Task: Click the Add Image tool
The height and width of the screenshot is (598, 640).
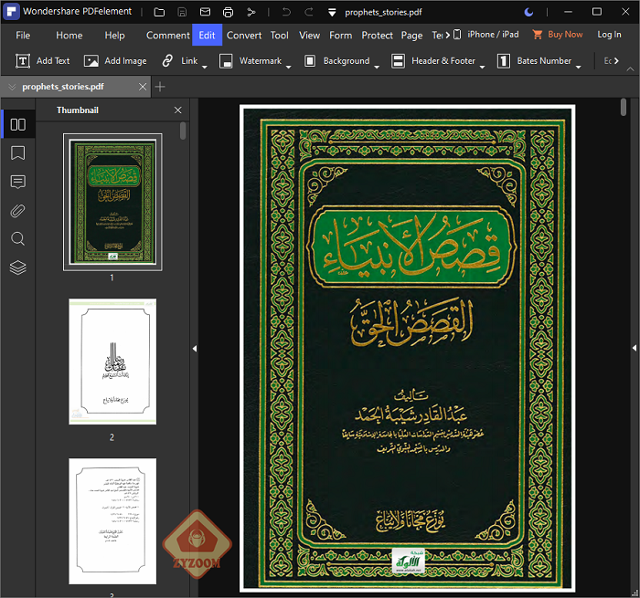Action: (115, 61)
